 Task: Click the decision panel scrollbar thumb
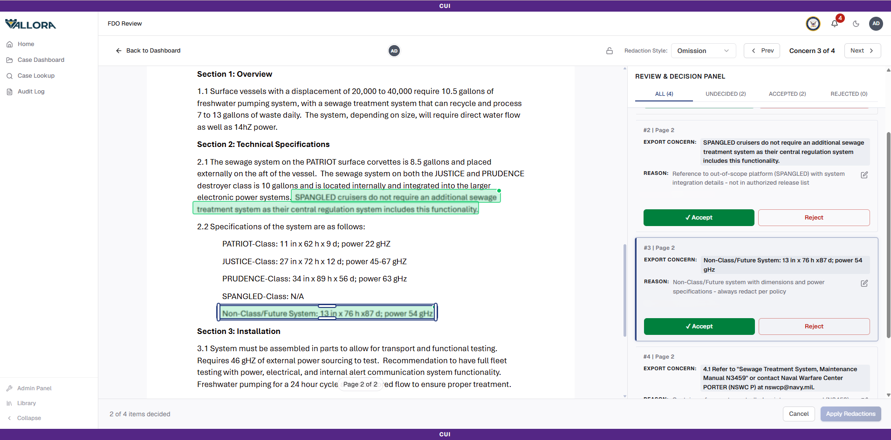point(888,235)
